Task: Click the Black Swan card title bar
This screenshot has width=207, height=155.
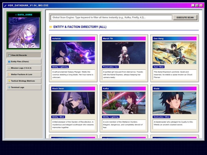Action: click(x=73, y=88)
